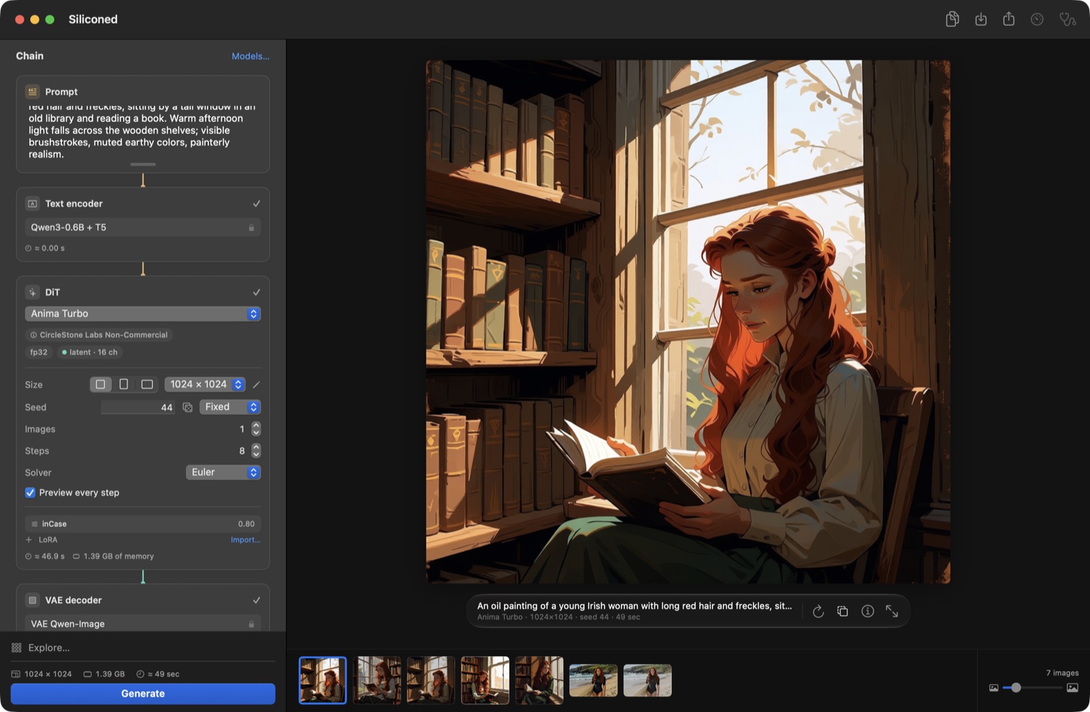The width and height of the screenshot is (1090, 712).
Task: Copy the image using the caption bar copy icon
Action: (843, 611)
